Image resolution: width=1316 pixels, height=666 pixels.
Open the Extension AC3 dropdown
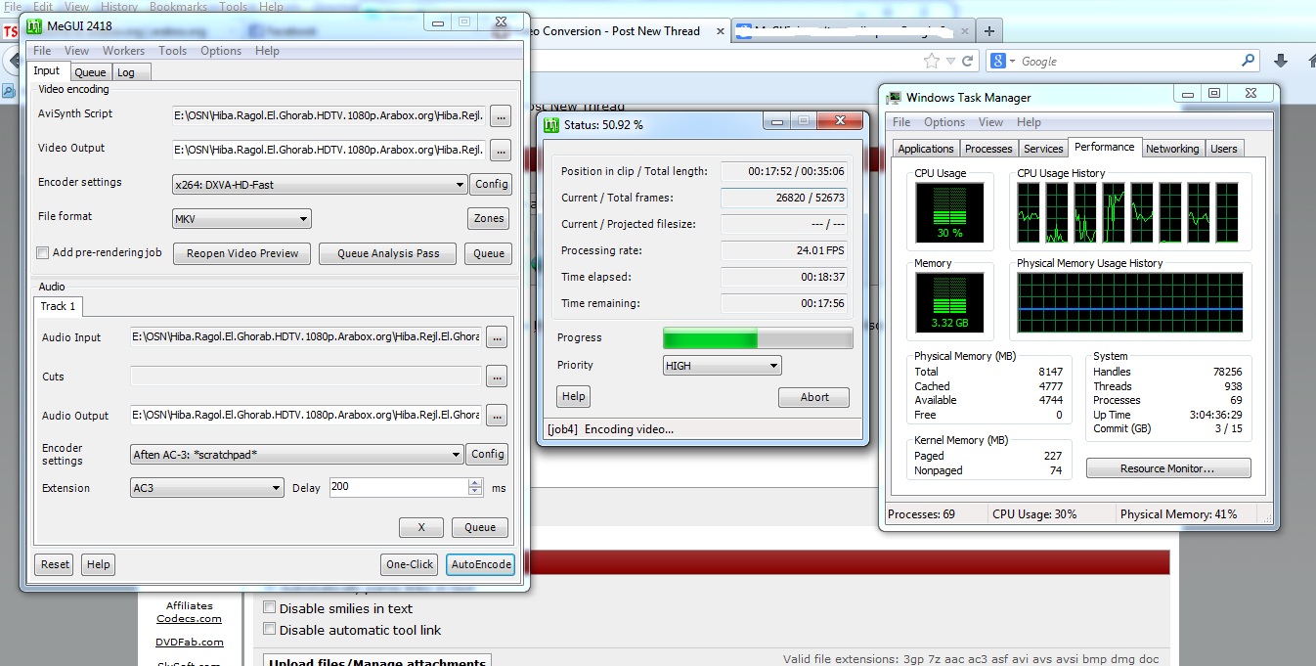click(207, 488)
